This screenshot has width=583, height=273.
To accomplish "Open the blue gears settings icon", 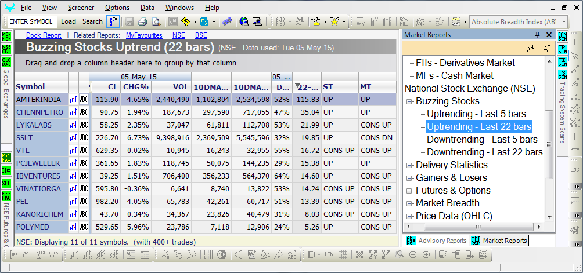I will pyautogui.click(x=227, y=21).
